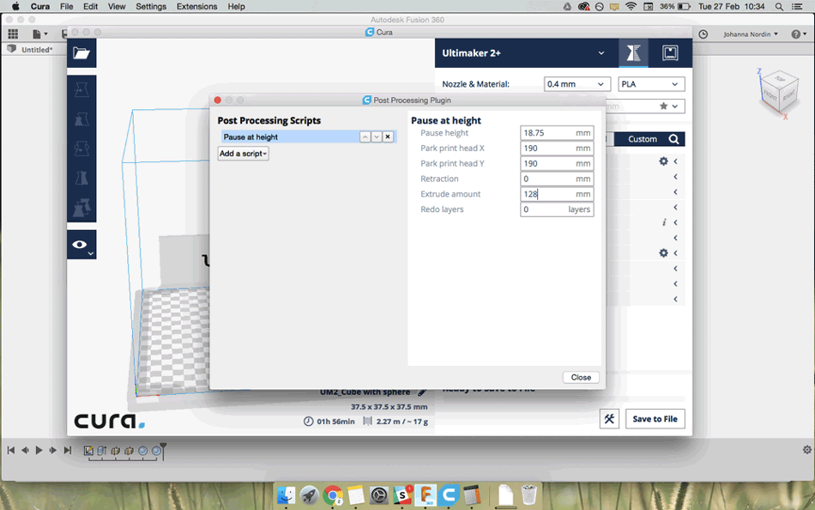The width and height of the screenshot is (815, 510).
Task: Open Finder from the Dock
Action: (286, 495)
